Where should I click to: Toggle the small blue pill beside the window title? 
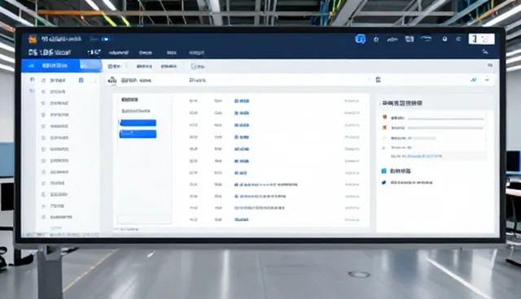[105, 39]
